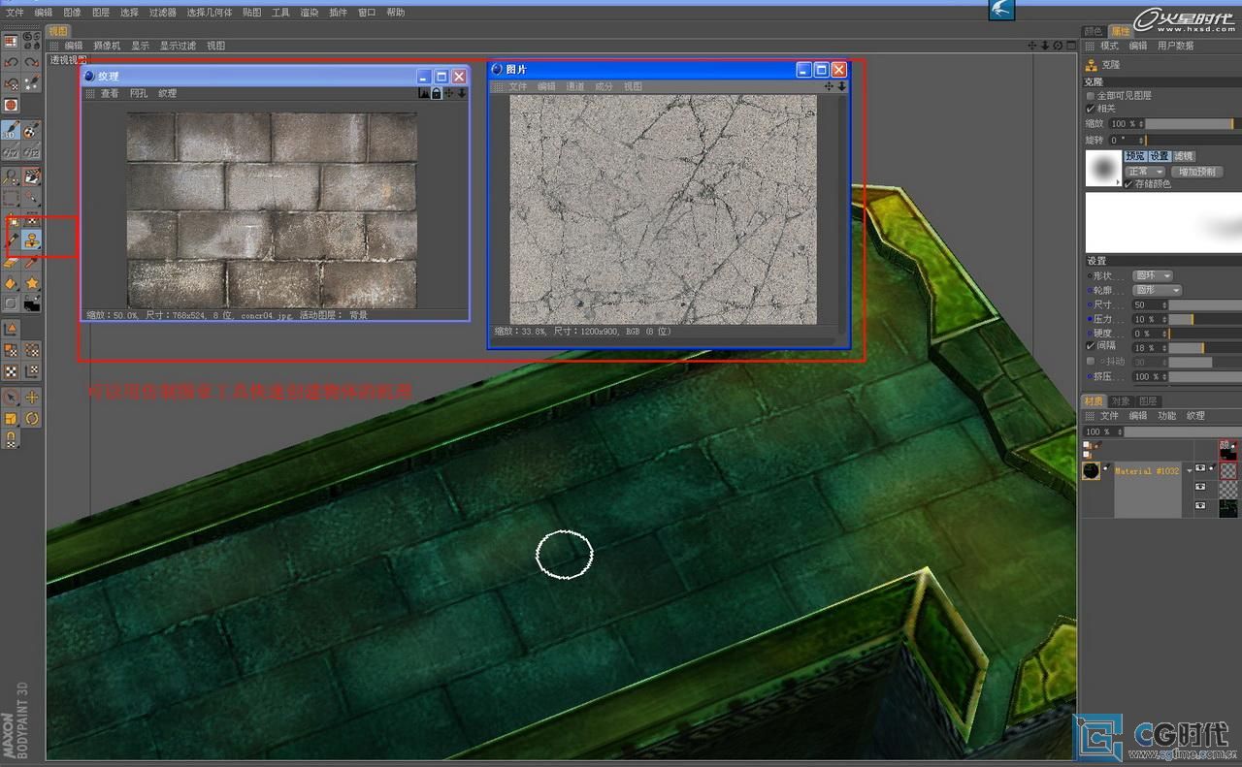
Task: Click the "Material #1032" name text
Action: [1147, 471]
